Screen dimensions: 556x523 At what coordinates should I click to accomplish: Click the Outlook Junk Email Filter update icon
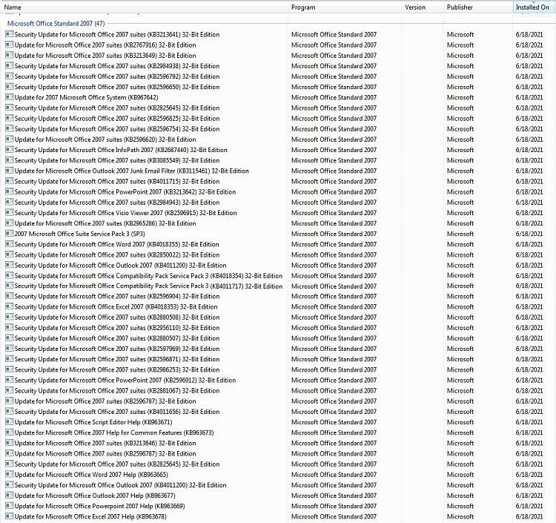(x=9, y=171)
